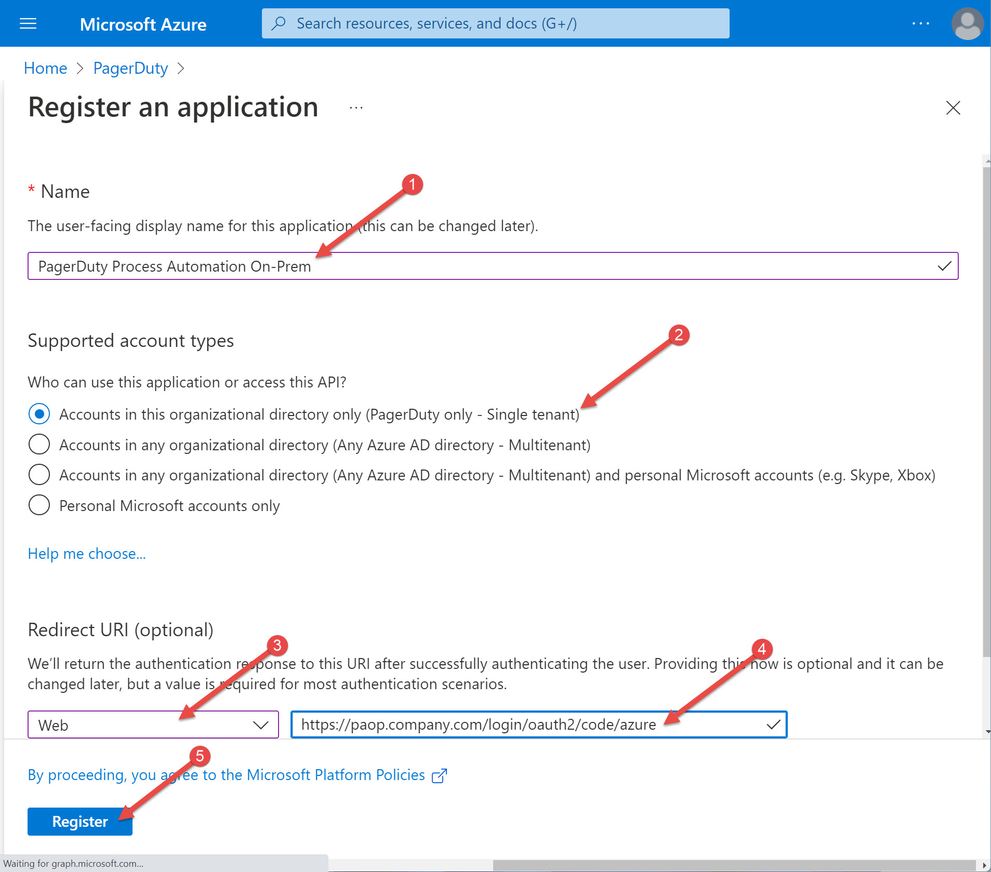
Task: Open the ellipsis next to Register an application
Action: click(356, 108)
